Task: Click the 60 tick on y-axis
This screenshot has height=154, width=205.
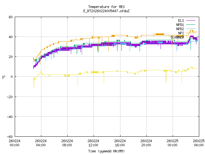Action: [x=11, y=17]
